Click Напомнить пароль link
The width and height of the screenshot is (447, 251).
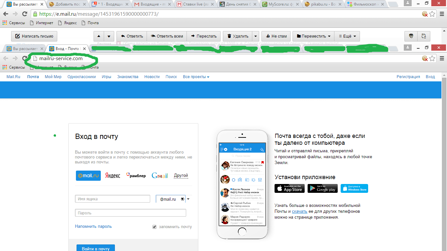[93, 226]
